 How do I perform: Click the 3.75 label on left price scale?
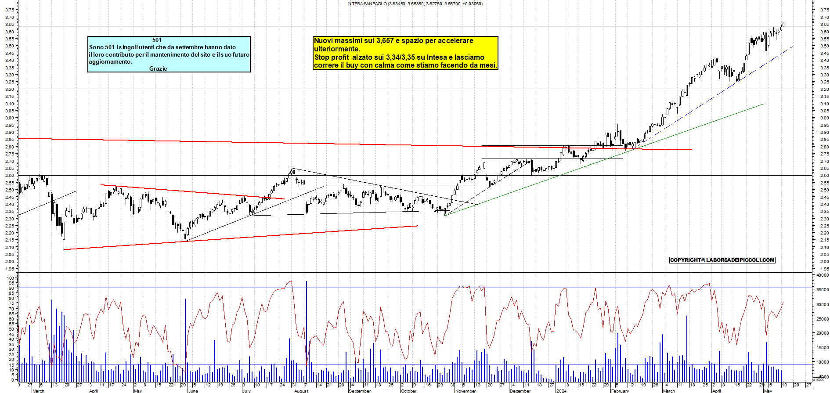pyautogui.click(x=9, y=10)
